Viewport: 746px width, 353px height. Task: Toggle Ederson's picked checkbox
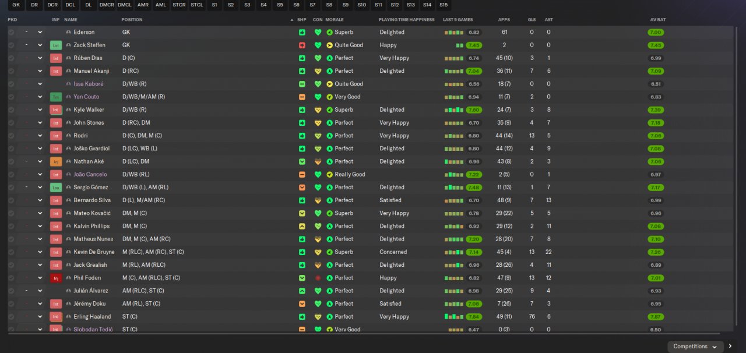[x=11, y=32]
